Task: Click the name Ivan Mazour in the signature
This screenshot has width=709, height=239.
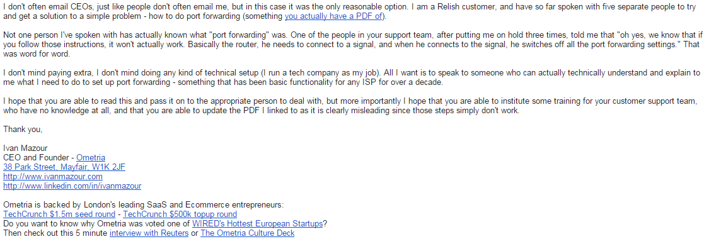Action: [25, 148]
